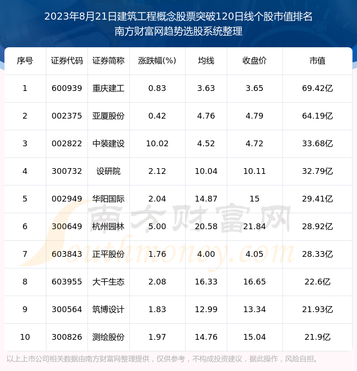The height and width of the screenshot is (371, 357).
Task: Click the stock name 筑博设计
Action: point(108,310)
